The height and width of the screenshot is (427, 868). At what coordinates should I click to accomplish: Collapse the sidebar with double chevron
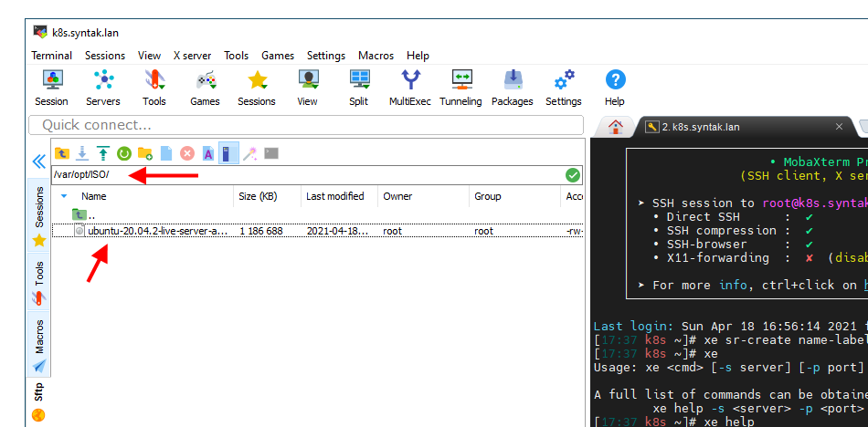click(39, 161)
